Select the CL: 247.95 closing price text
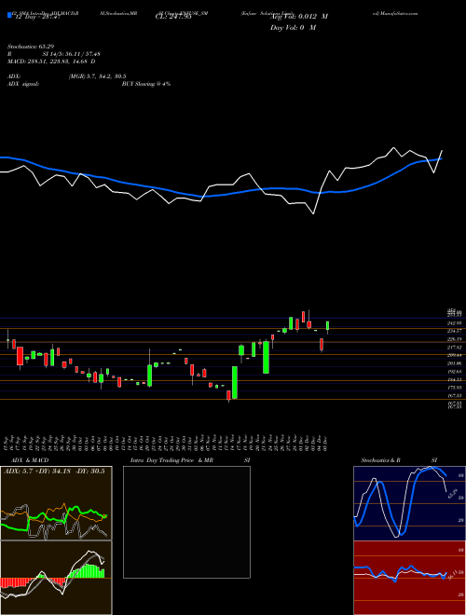Screen dimensions: 466x615 coord(173,17)
